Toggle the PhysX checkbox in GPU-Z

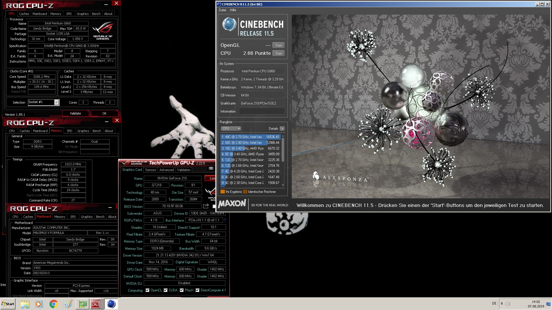tap(182, 290)
